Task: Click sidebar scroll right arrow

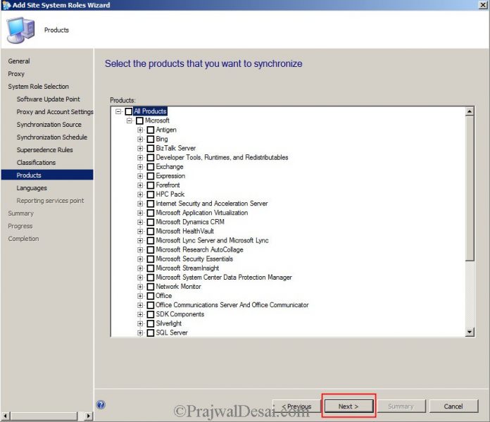Action: [x=89, y=416]
